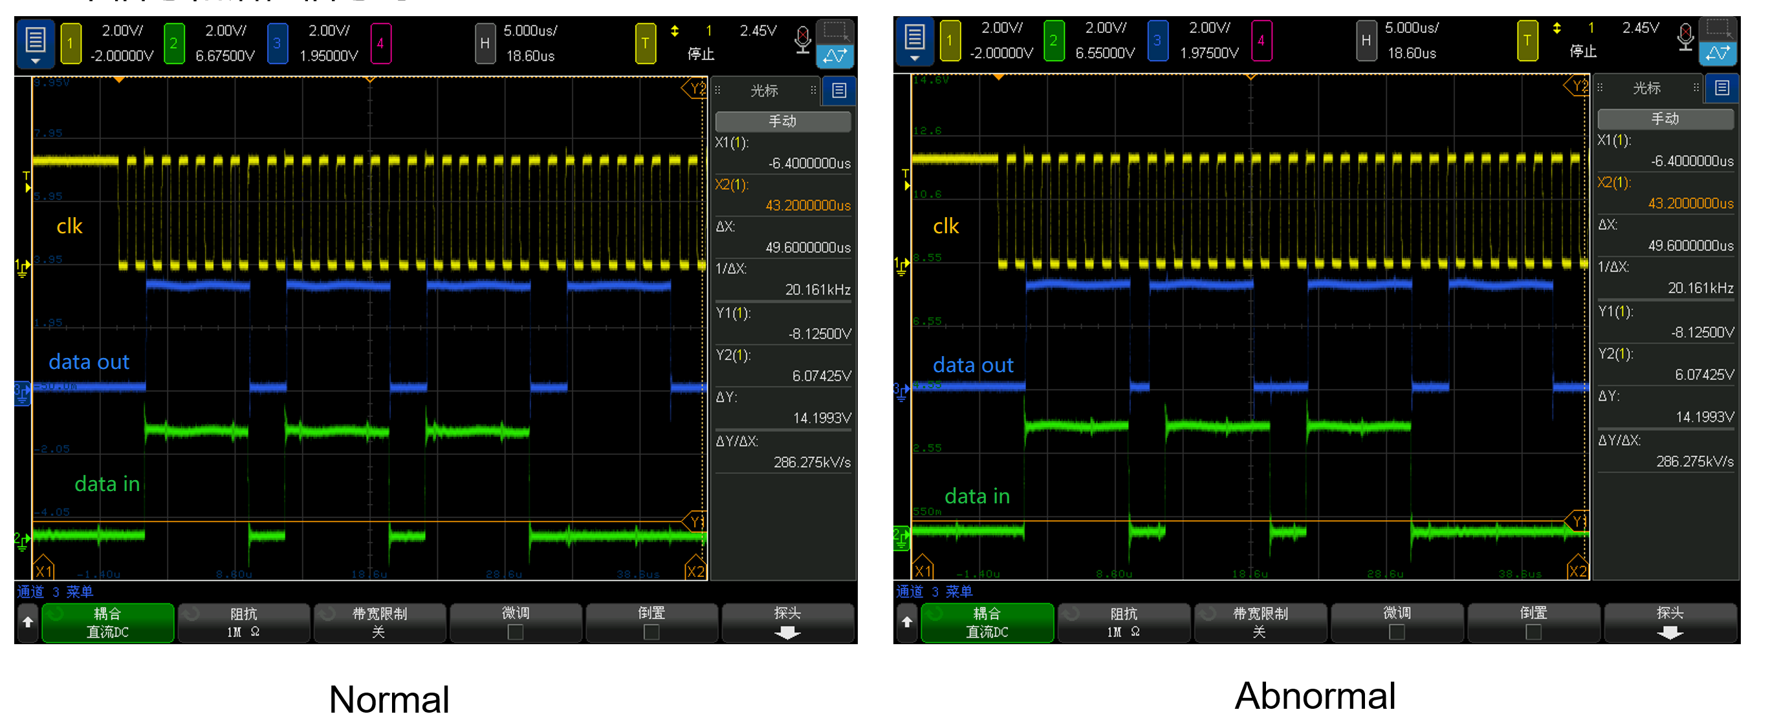
Task: Click channel 1 yellow icon in Normal scope
Action: click(70, 43)
